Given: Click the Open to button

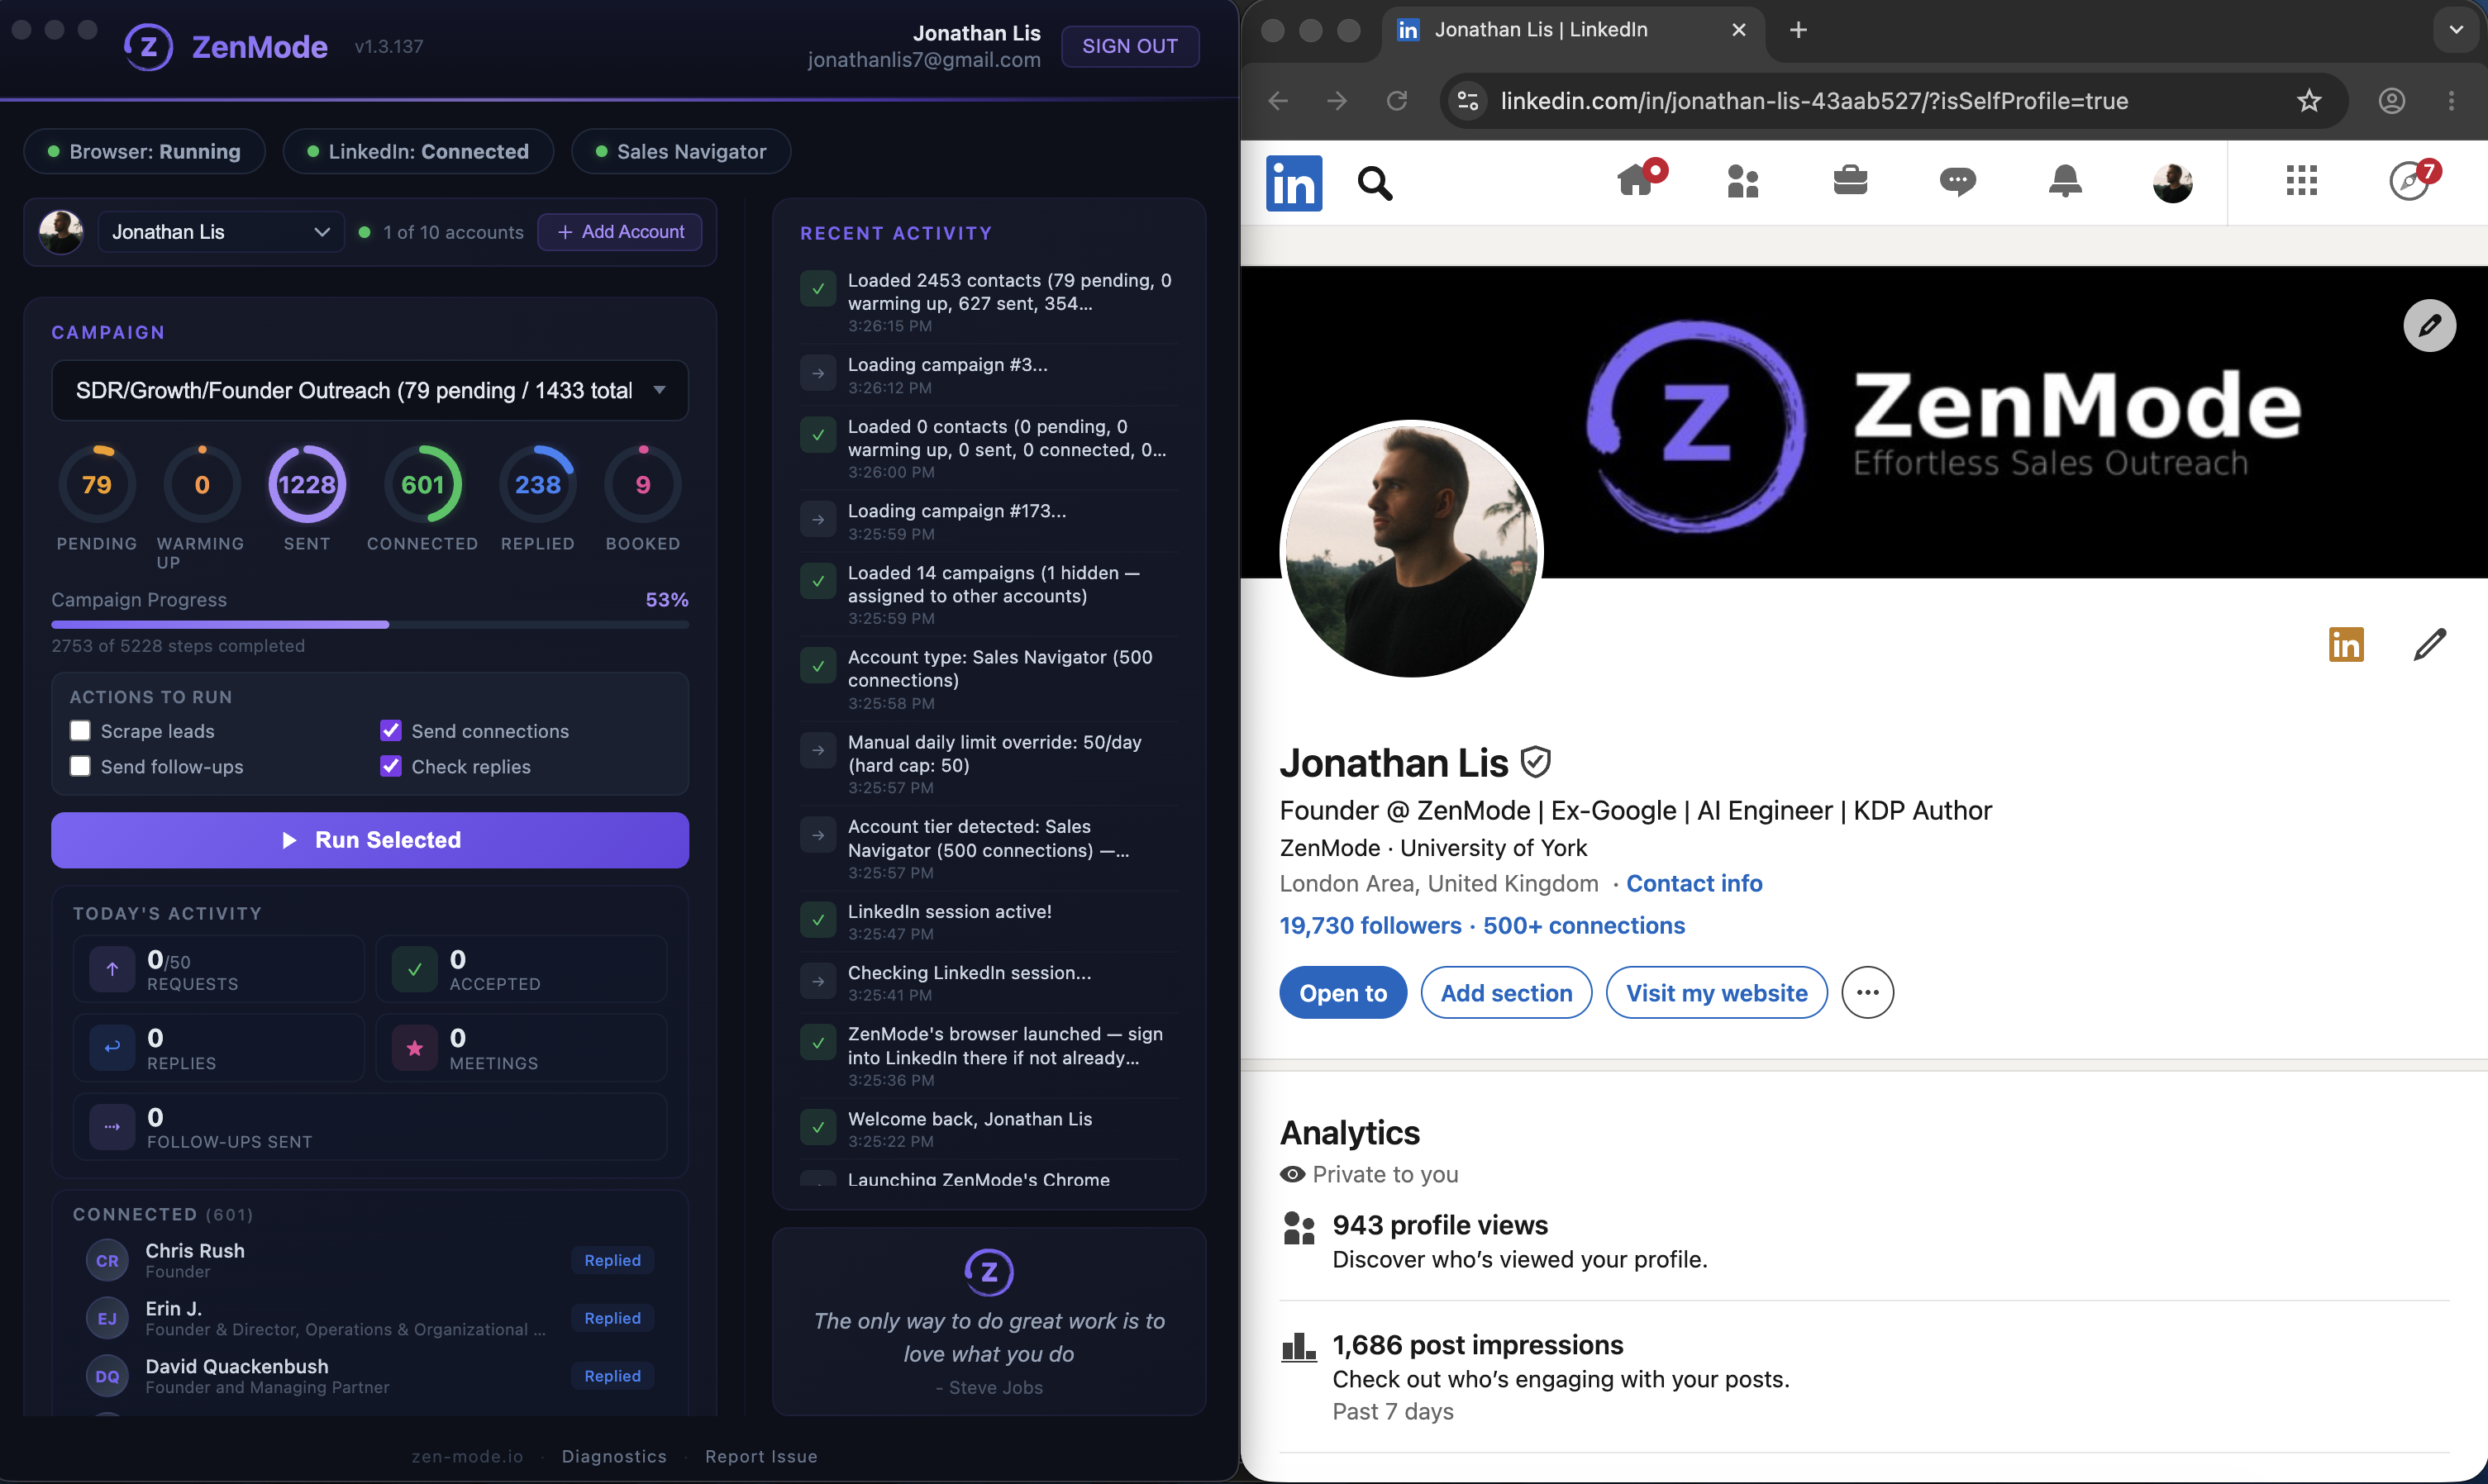Looking at the screenshot, I should pyautogui.click(x=1342, y=993).
